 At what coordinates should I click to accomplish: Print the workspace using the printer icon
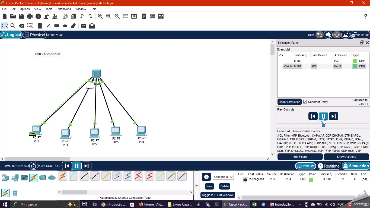click(x=30, y=17)
